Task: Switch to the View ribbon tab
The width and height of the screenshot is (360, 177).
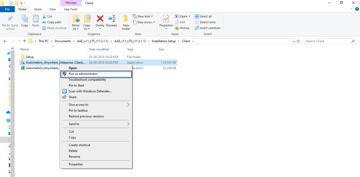Action: tap(52, 9)
